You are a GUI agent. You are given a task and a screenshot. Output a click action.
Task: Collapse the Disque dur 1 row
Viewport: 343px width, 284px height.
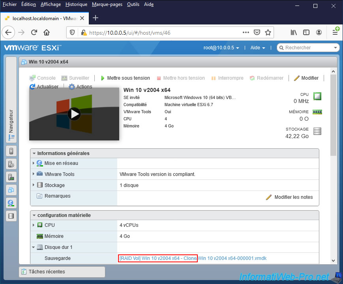(x=33, y=247)
